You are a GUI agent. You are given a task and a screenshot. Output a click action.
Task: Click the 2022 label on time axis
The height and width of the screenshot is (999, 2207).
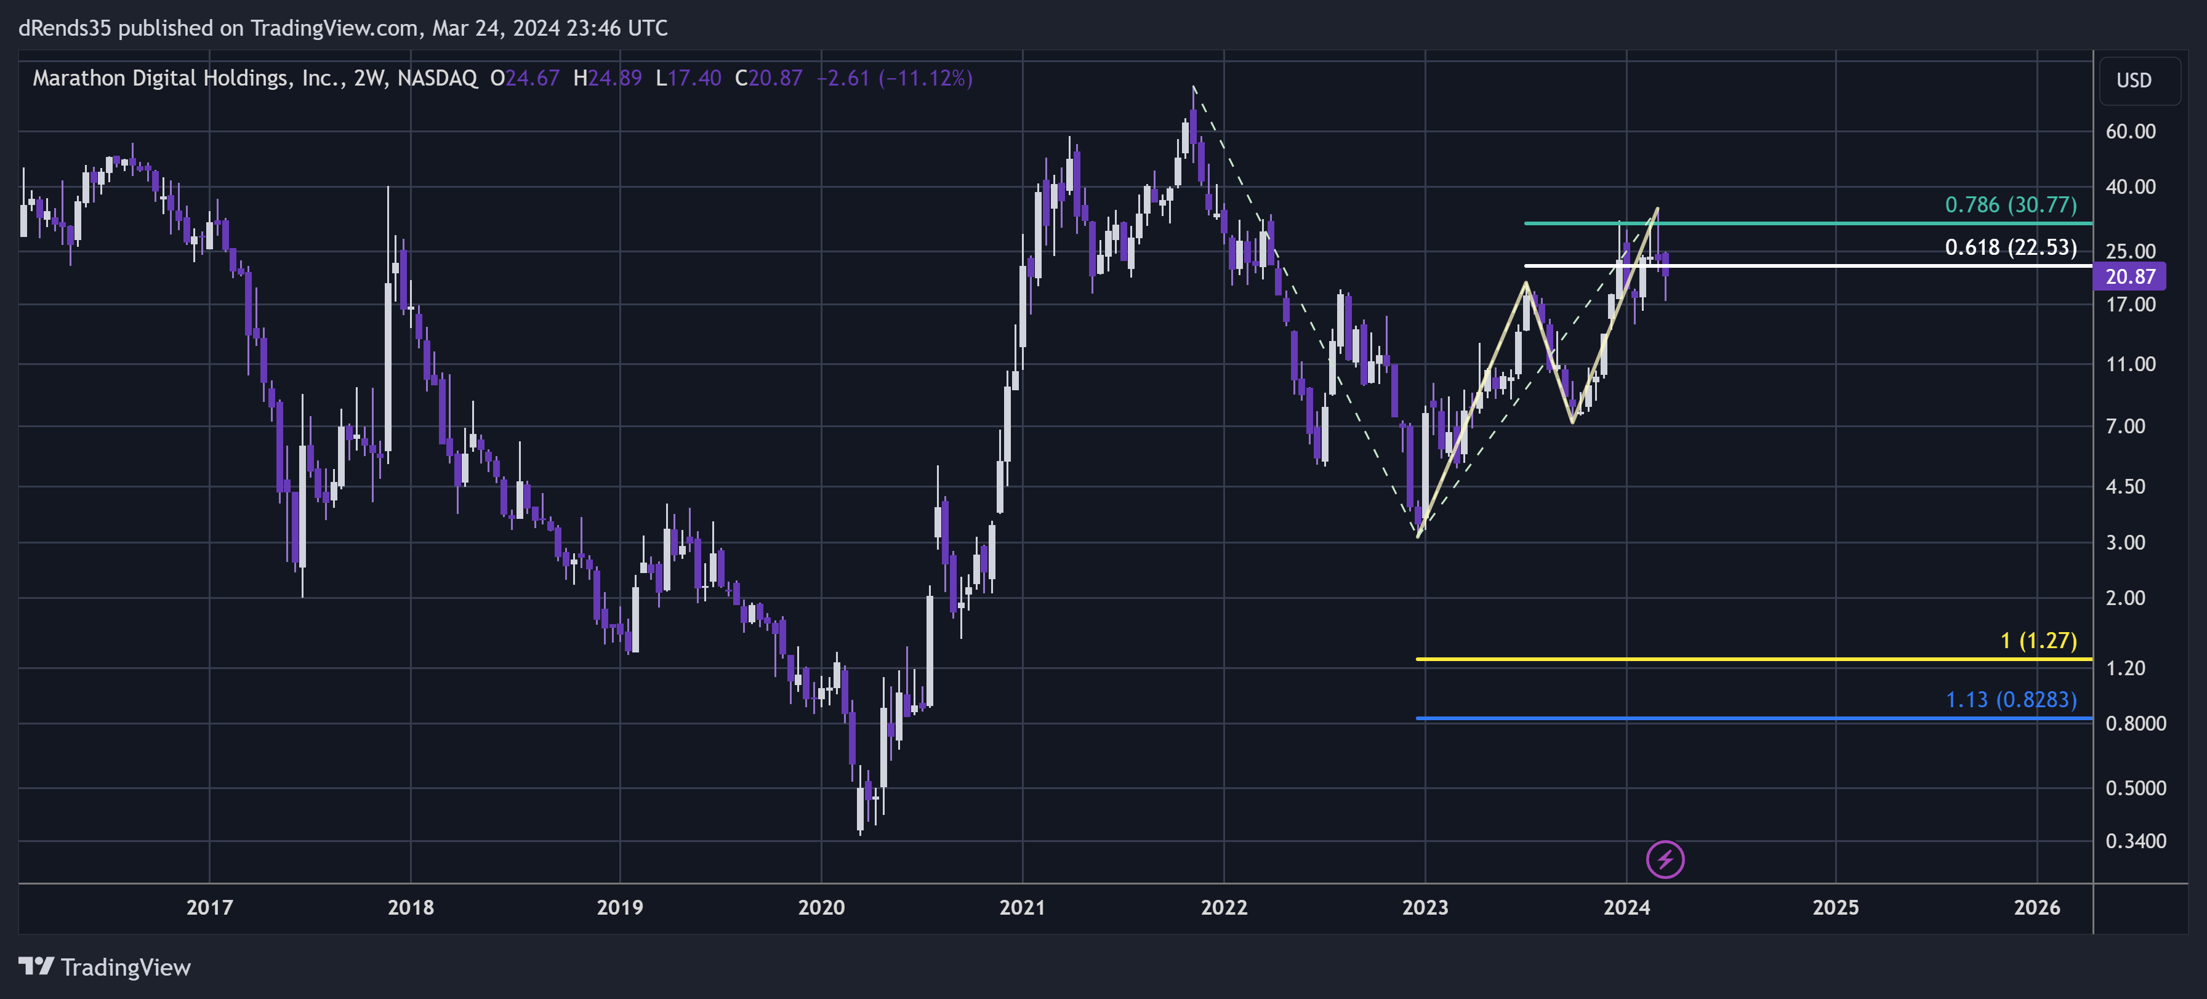pos(1223,907)
